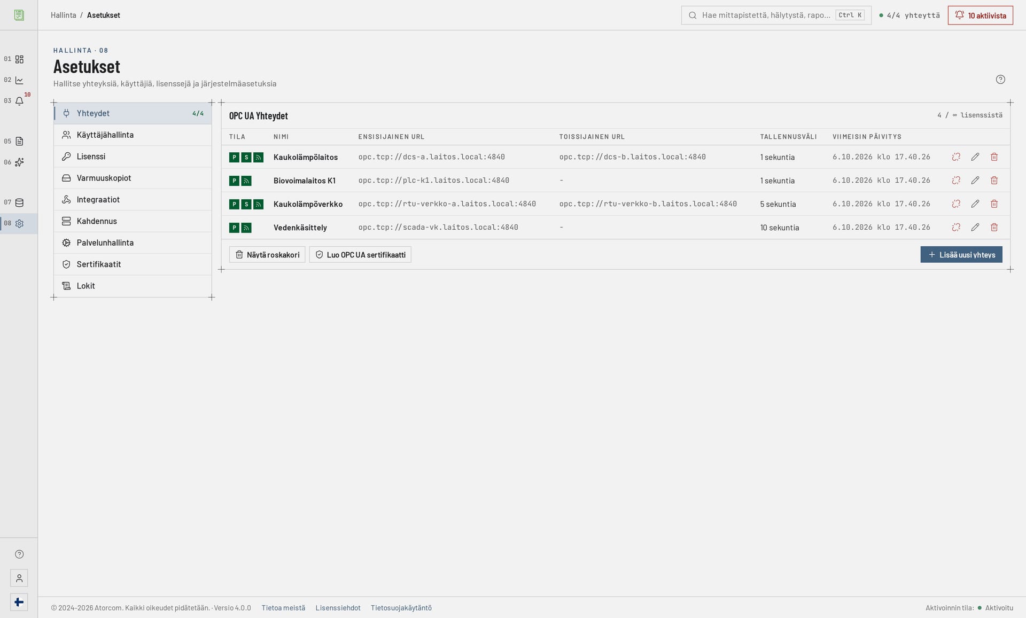Screen dimensions: 1026x618
Task: Delete the Kaukolämpölaitos connection
Action: [x=994, y=157]
